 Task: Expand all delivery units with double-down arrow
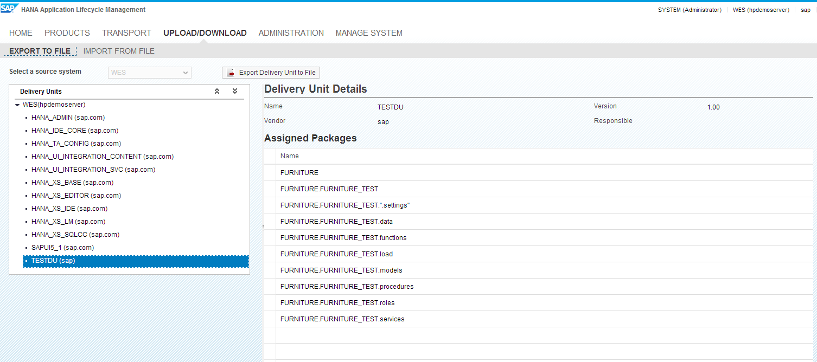[x=235, y=91]
